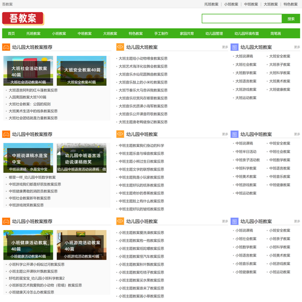Viewport: 302px width, 302px height.
Task: Open the 大班语言阿利的红斗篷教案反思 article
Action: (33, 91)
